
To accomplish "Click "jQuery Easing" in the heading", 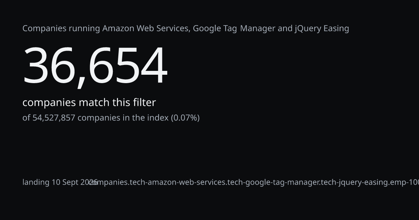I will 322,29.
